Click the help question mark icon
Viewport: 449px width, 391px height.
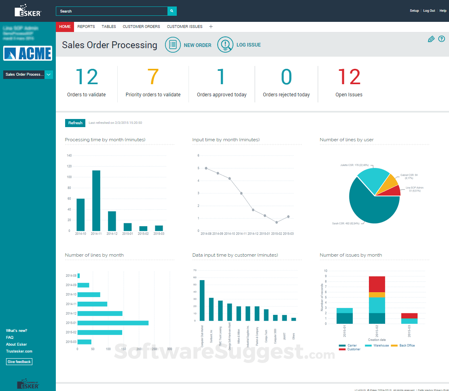tap(441, 39)
